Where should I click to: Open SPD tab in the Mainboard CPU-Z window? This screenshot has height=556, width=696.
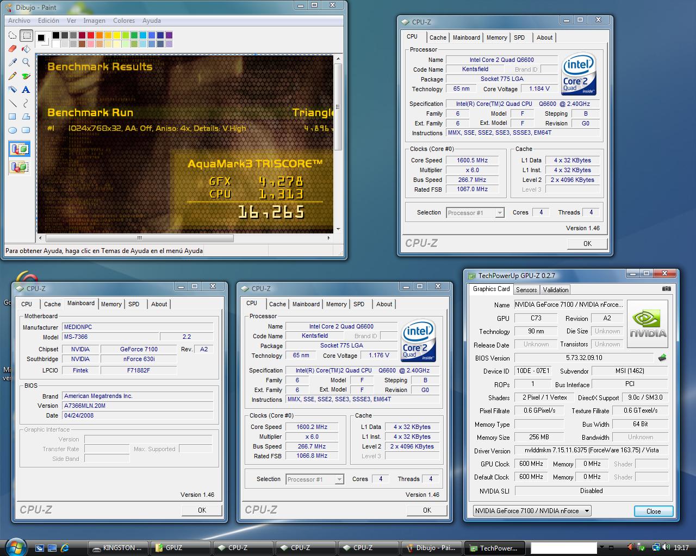point(134,304)
